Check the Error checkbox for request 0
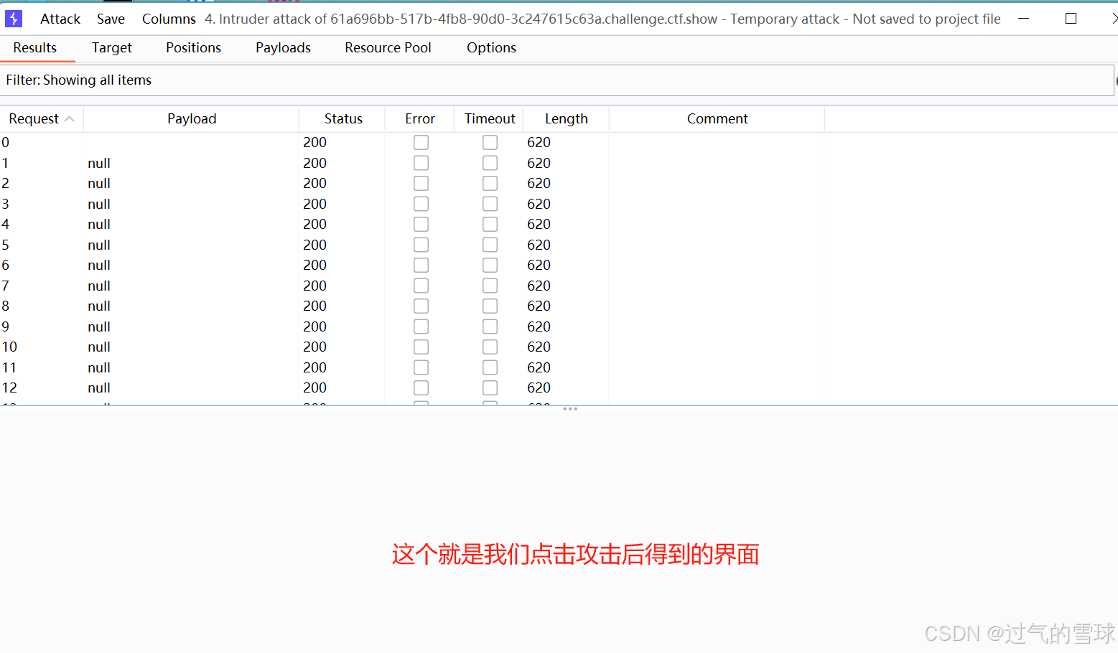This screenshot has width=1118, height=653. (421, 142)
